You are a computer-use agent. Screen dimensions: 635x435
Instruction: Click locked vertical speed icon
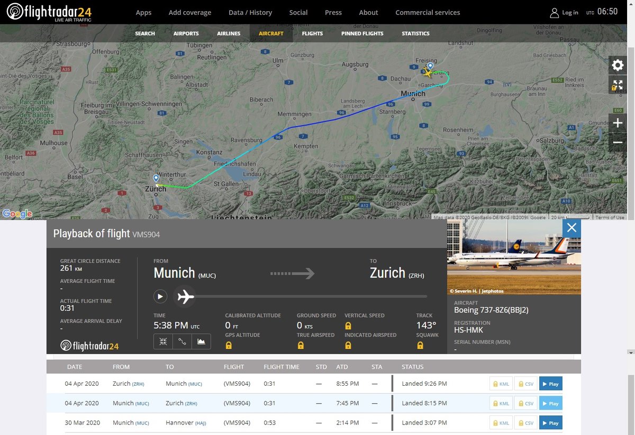(x=348, y=326)
